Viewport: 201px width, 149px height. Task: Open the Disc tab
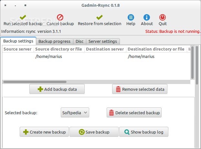click(x=79, y=42)
